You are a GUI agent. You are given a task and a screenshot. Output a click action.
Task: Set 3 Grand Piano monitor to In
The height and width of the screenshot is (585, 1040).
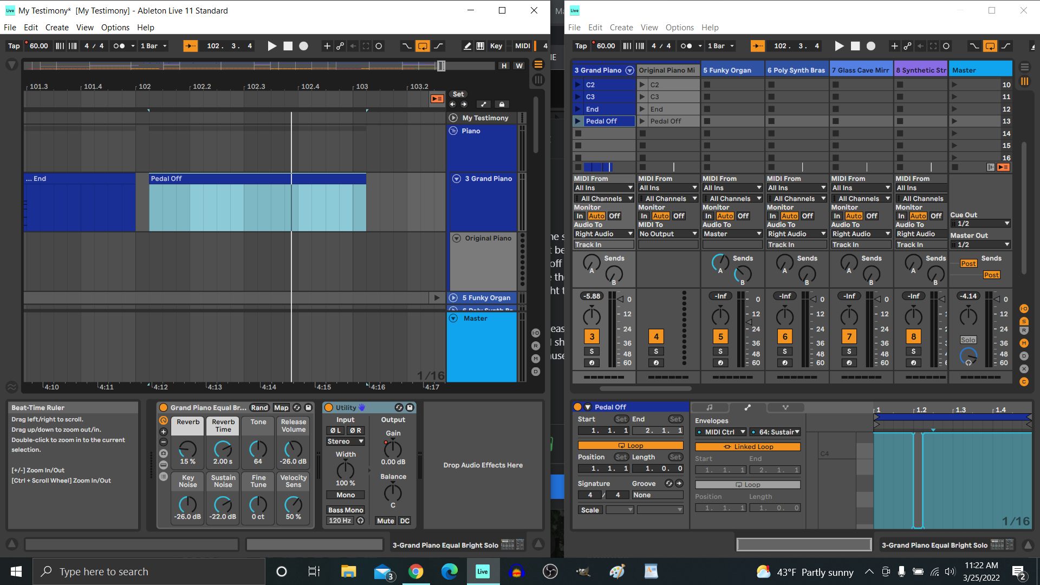point(580,216)
